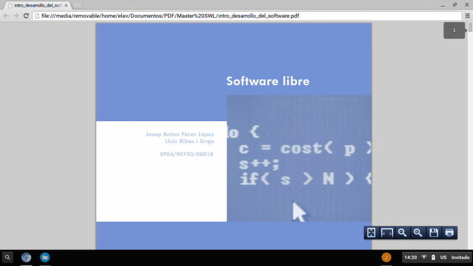The image size is (473, 266).
Task: Zoom in on the PDF
Action: click(x=418, y=233)
